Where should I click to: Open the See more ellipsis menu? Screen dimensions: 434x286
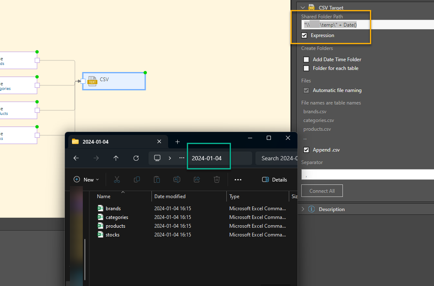pyautogui.click(x=238, y=179)
